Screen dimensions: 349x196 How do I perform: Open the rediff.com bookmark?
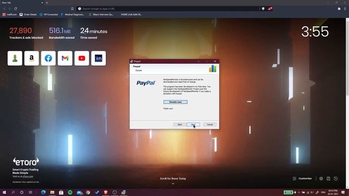pos(10,15)
